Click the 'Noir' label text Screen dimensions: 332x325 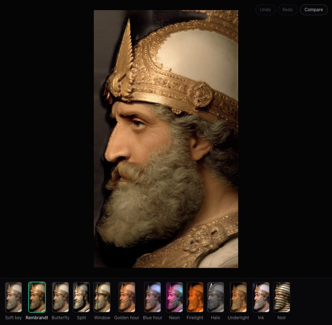pyautogui.click(x=281, y=317)
